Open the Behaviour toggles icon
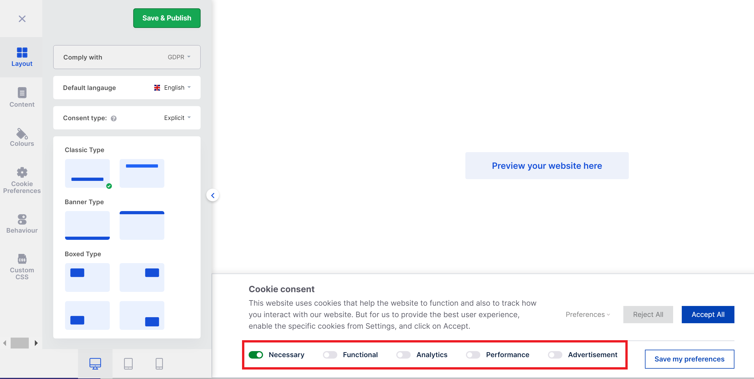The height and width of the screenshot is (379, 754). pyautogui.click(x=22, y=219)
